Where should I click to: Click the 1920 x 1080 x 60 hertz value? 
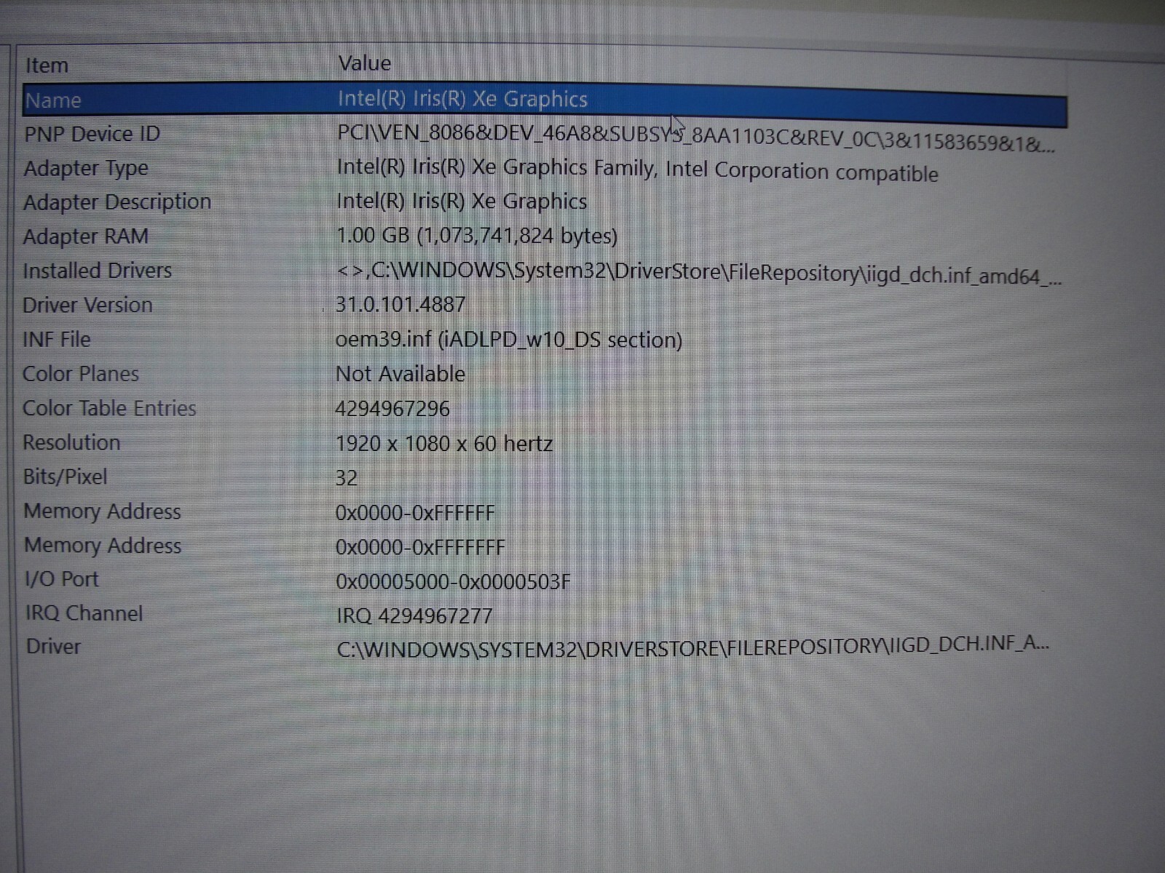click(444, 444)
